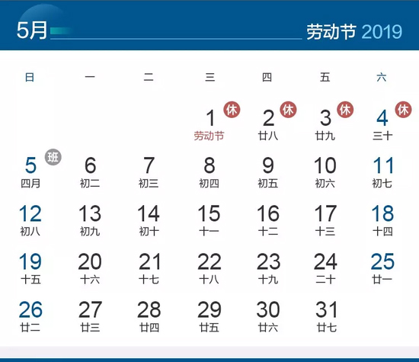Click the 5月 month title
This screenshot has width=419, height=362.
point(32,30)
